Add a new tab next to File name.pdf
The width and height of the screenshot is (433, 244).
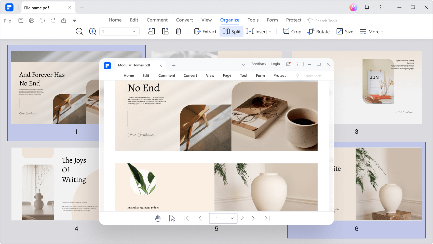coord(82,7)
